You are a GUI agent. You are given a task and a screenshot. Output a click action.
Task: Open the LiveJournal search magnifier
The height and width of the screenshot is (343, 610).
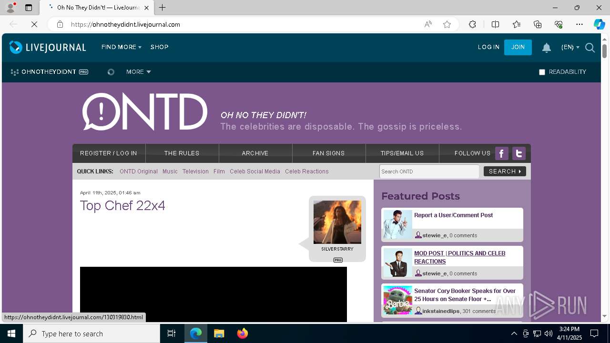(590, 48)
